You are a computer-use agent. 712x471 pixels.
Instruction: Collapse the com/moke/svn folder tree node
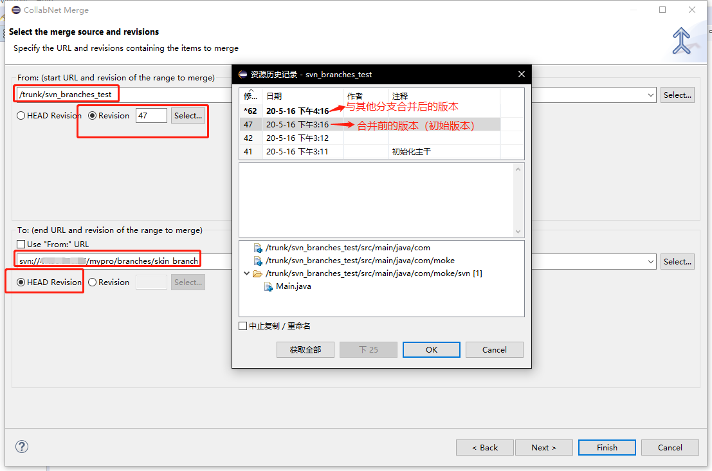pos(246,273)
